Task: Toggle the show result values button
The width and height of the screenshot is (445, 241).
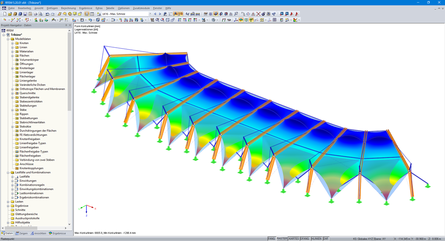Action: (181, 14)
